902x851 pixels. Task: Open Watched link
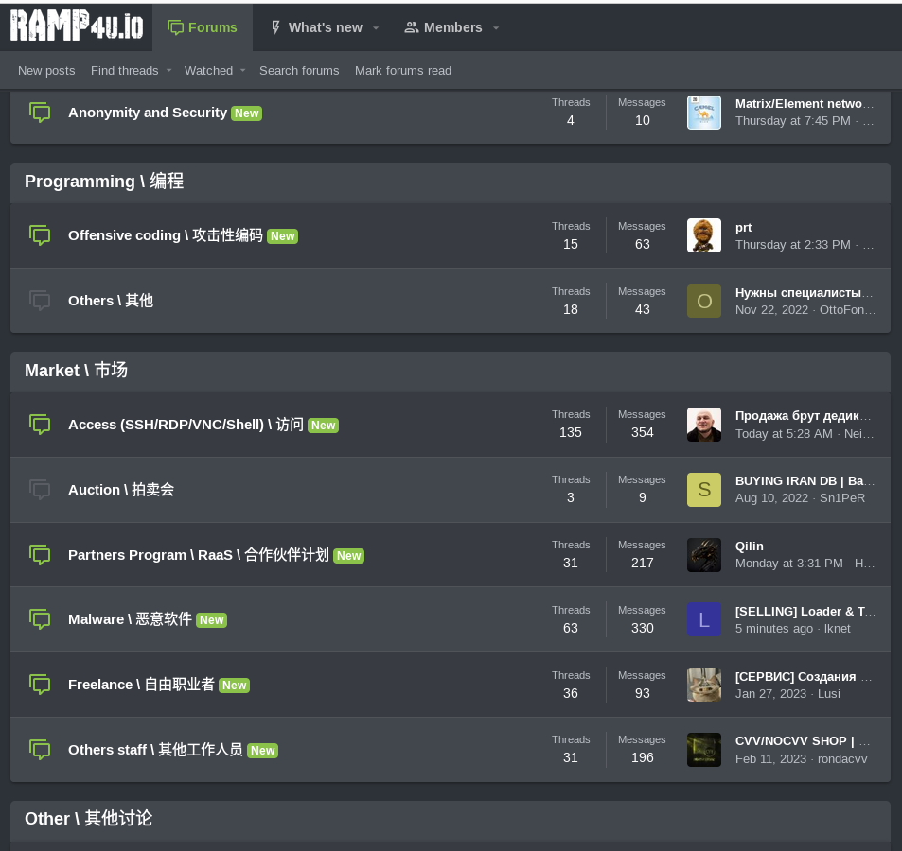tap(208, 71)
